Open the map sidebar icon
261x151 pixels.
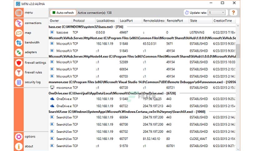click(19, 33)
